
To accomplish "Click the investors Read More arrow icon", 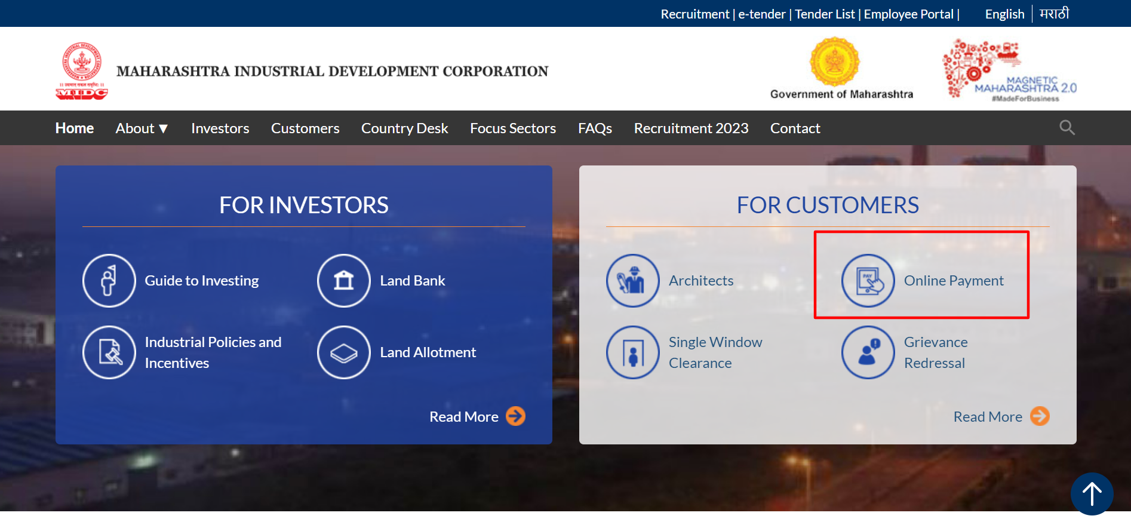I will tap(516, 416).
